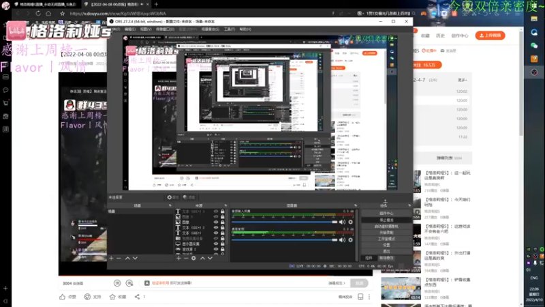Bookmark page with star icon
Screen dimensions: 545x307
point(62,13)
